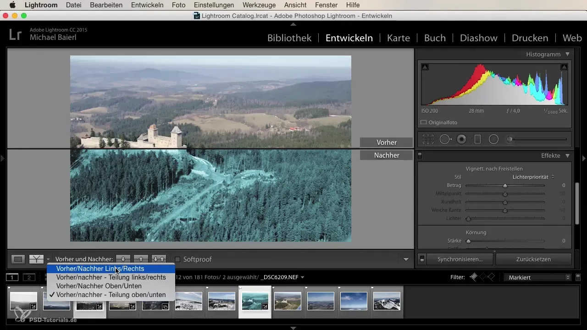This screenshot has height=330, width=587.
Task: Click the Zurücksetzen button
Action: click(x=533, y=259)
